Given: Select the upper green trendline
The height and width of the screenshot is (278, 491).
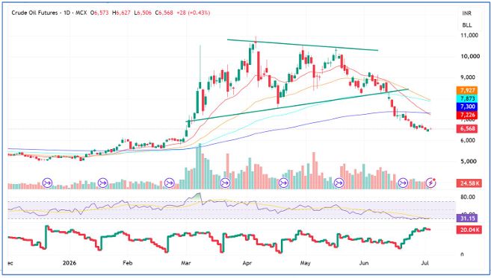Looking at the screenshot, I should click(303, 45).
